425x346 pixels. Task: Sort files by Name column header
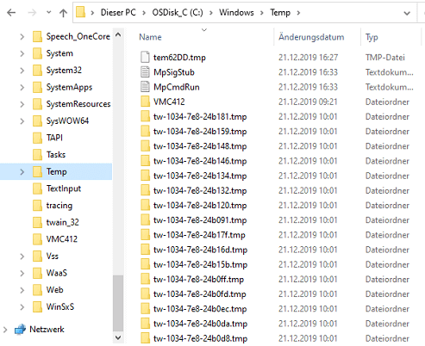pyautogui.click(x=150, y=37)
